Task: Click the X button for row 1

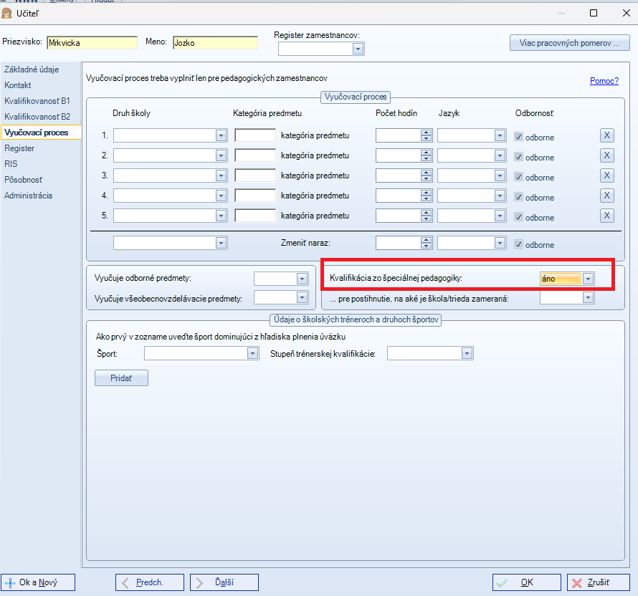Action: click(606, 135)
